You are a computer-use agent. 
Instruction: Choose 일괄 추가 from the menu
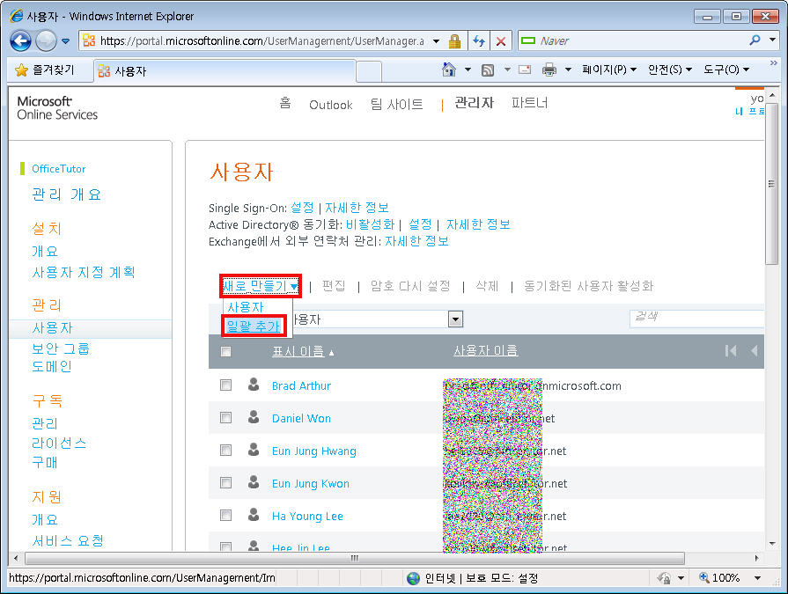point(254,326)
